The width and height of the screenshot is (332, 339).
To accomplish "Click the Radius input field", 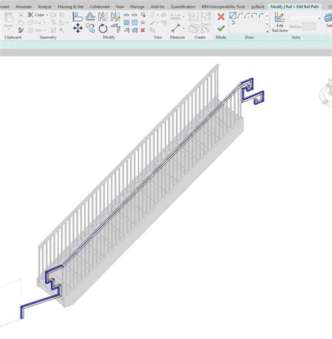I will coord(309,27).
